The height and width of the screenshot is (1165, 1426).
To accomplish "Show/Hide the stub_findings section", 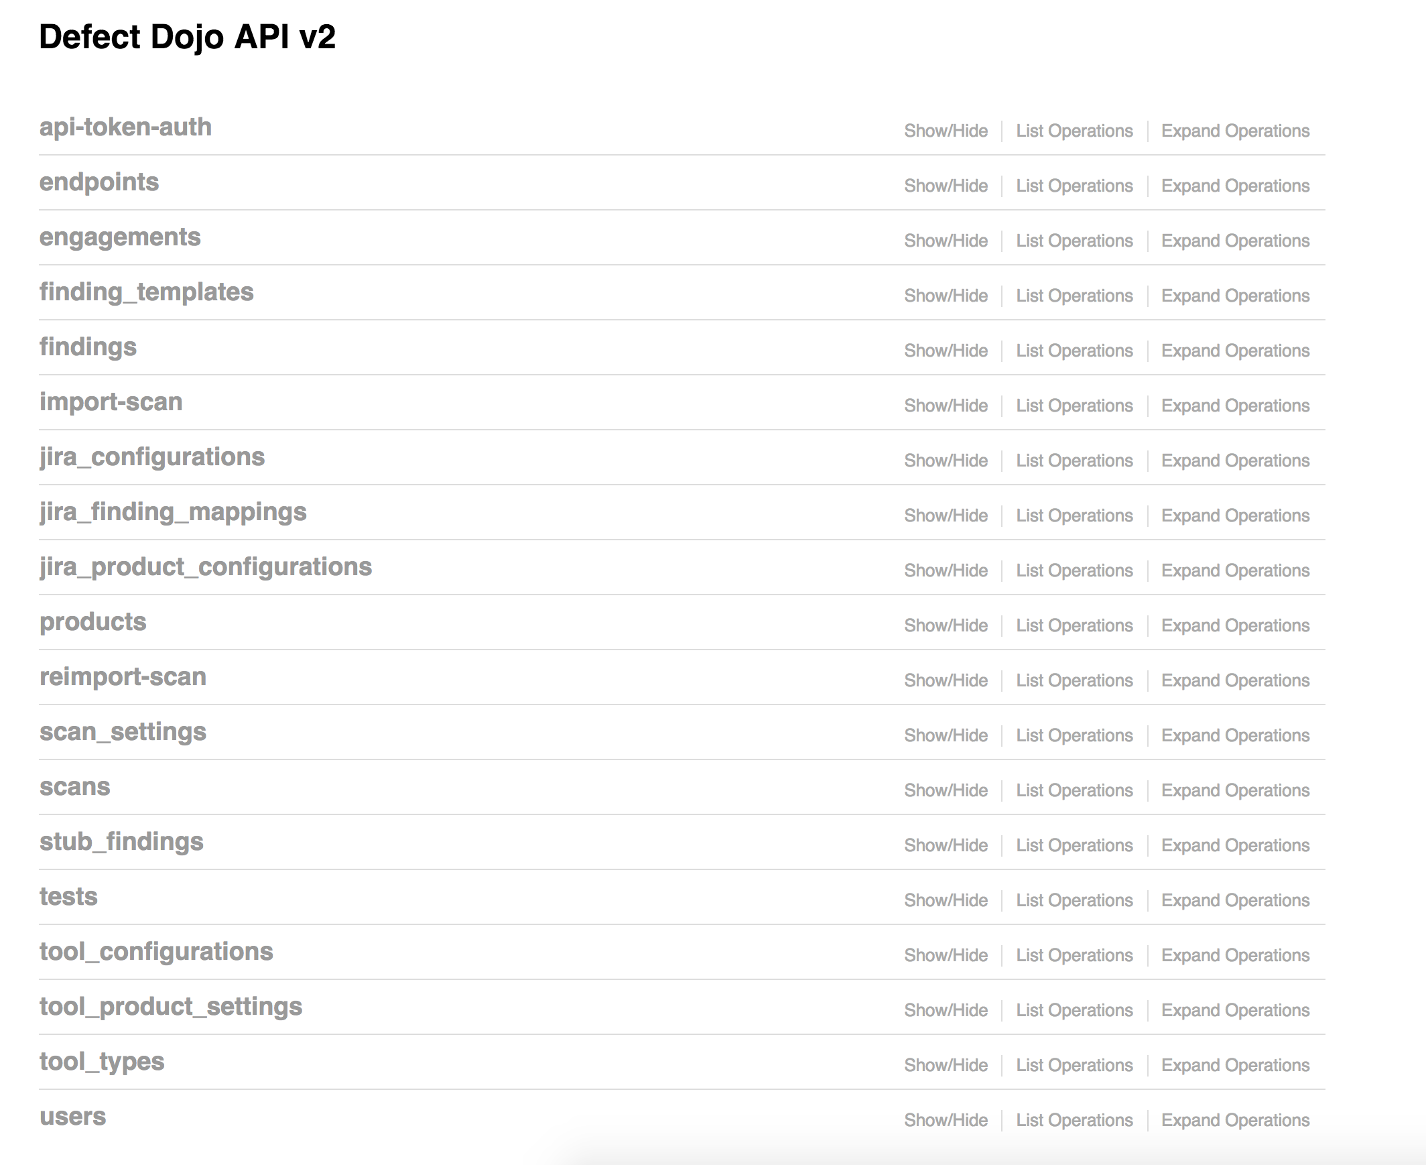I will [x=946, y=845].
